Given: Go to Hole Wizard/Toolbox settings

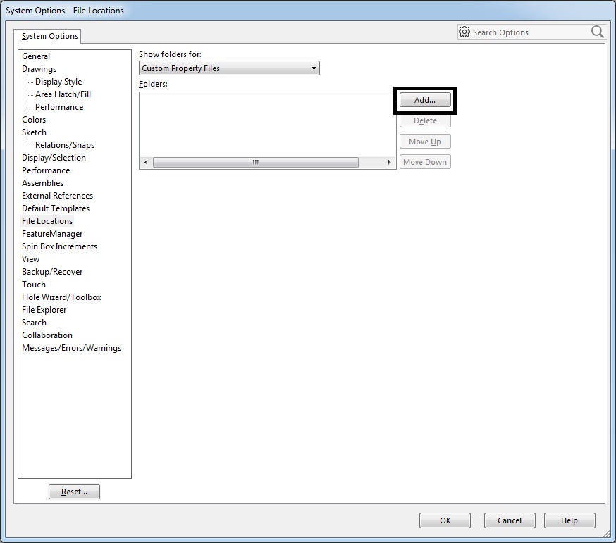Looking at the screenshot, I should pos(61,297).
